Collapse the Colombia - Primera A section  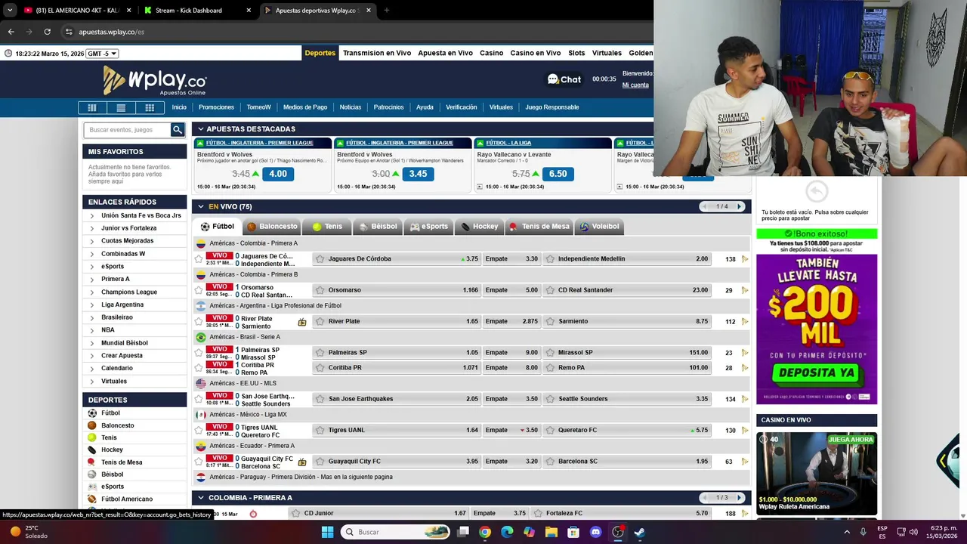click(200, 498)
